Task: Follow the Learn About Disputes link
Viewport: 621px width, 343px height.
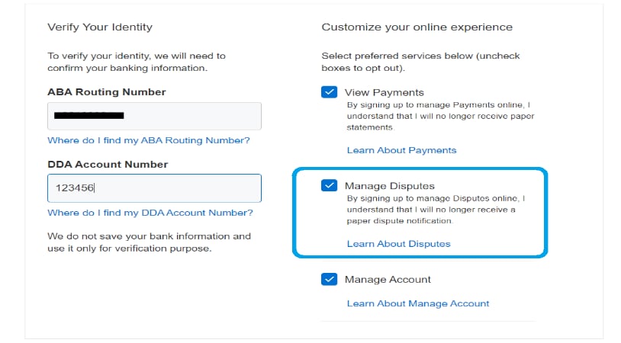Action: coord(398,244)
